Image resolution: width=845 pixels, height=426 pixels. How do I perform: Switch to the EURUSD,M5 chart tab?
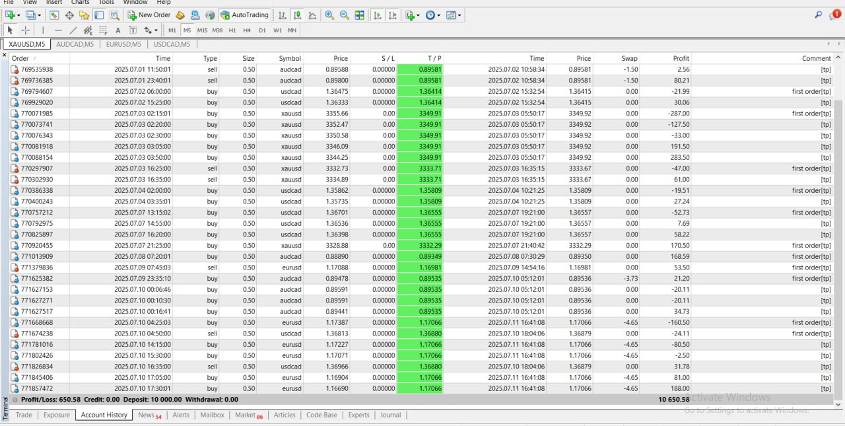point(123,44)
